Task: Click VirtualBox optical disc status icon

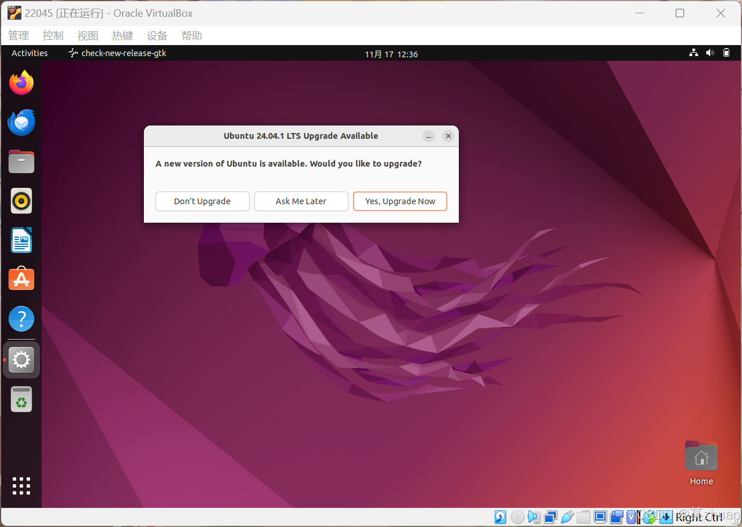Action: point(518,517)
